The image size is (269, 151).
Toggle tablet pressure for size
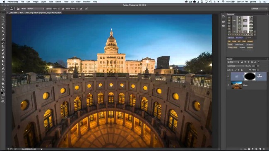tap(86, 9)
